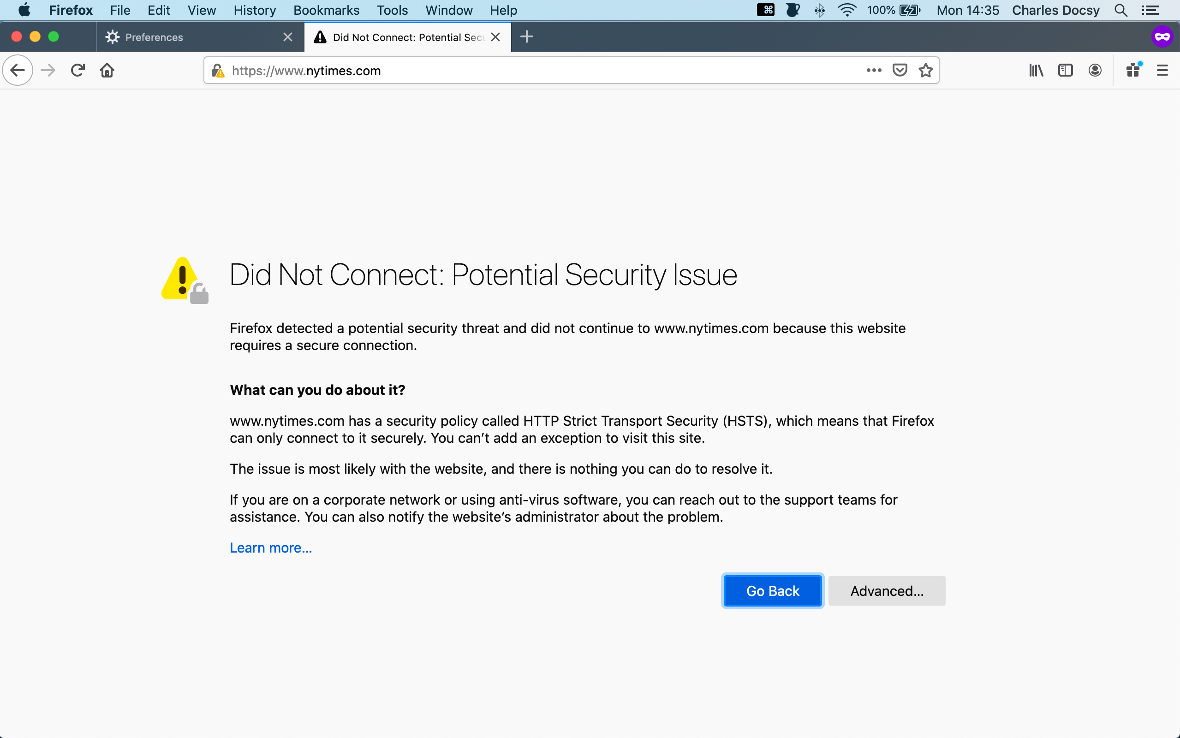Open a new tab with plus button
Screen dimensions: 1180x738
click(526, 36)
